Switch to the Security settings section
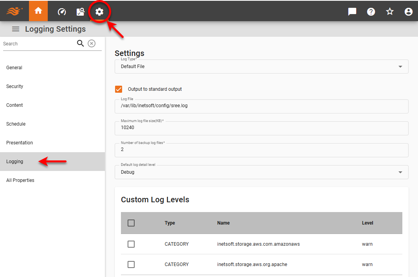418x277 pixels. click(x=14, y=86)
